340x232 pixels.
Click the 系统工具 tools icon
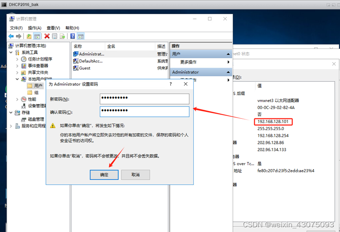click(17, 52)
